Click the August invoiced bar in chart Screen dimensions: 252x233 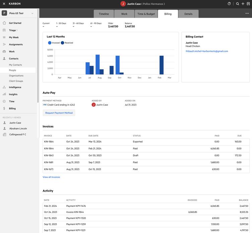click(x=98, y=65)
